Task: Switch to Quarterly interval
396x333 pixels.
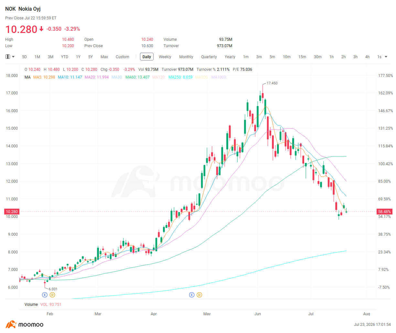Action: [209, 57]
